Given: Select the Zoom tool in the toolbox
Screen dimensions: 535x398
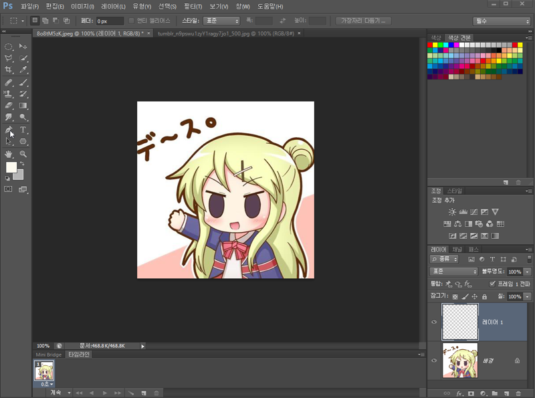Looking at the screenshot, I should click(23, 154).
